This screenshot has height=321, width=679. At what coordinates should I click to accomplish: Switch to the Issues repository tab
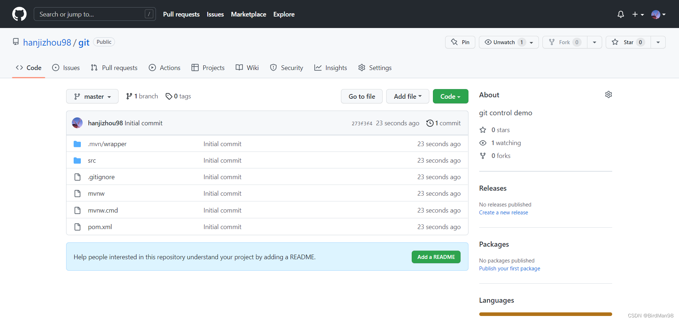[66, 68]
